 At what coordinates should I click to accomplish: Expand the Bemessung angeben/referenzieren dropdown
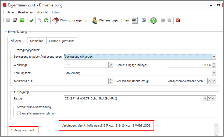click(x=214, y=57)
